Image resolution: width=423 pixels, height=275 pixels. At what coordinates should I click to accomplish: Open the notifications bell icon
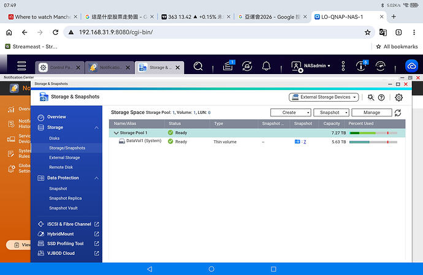(x=266, y=66)
